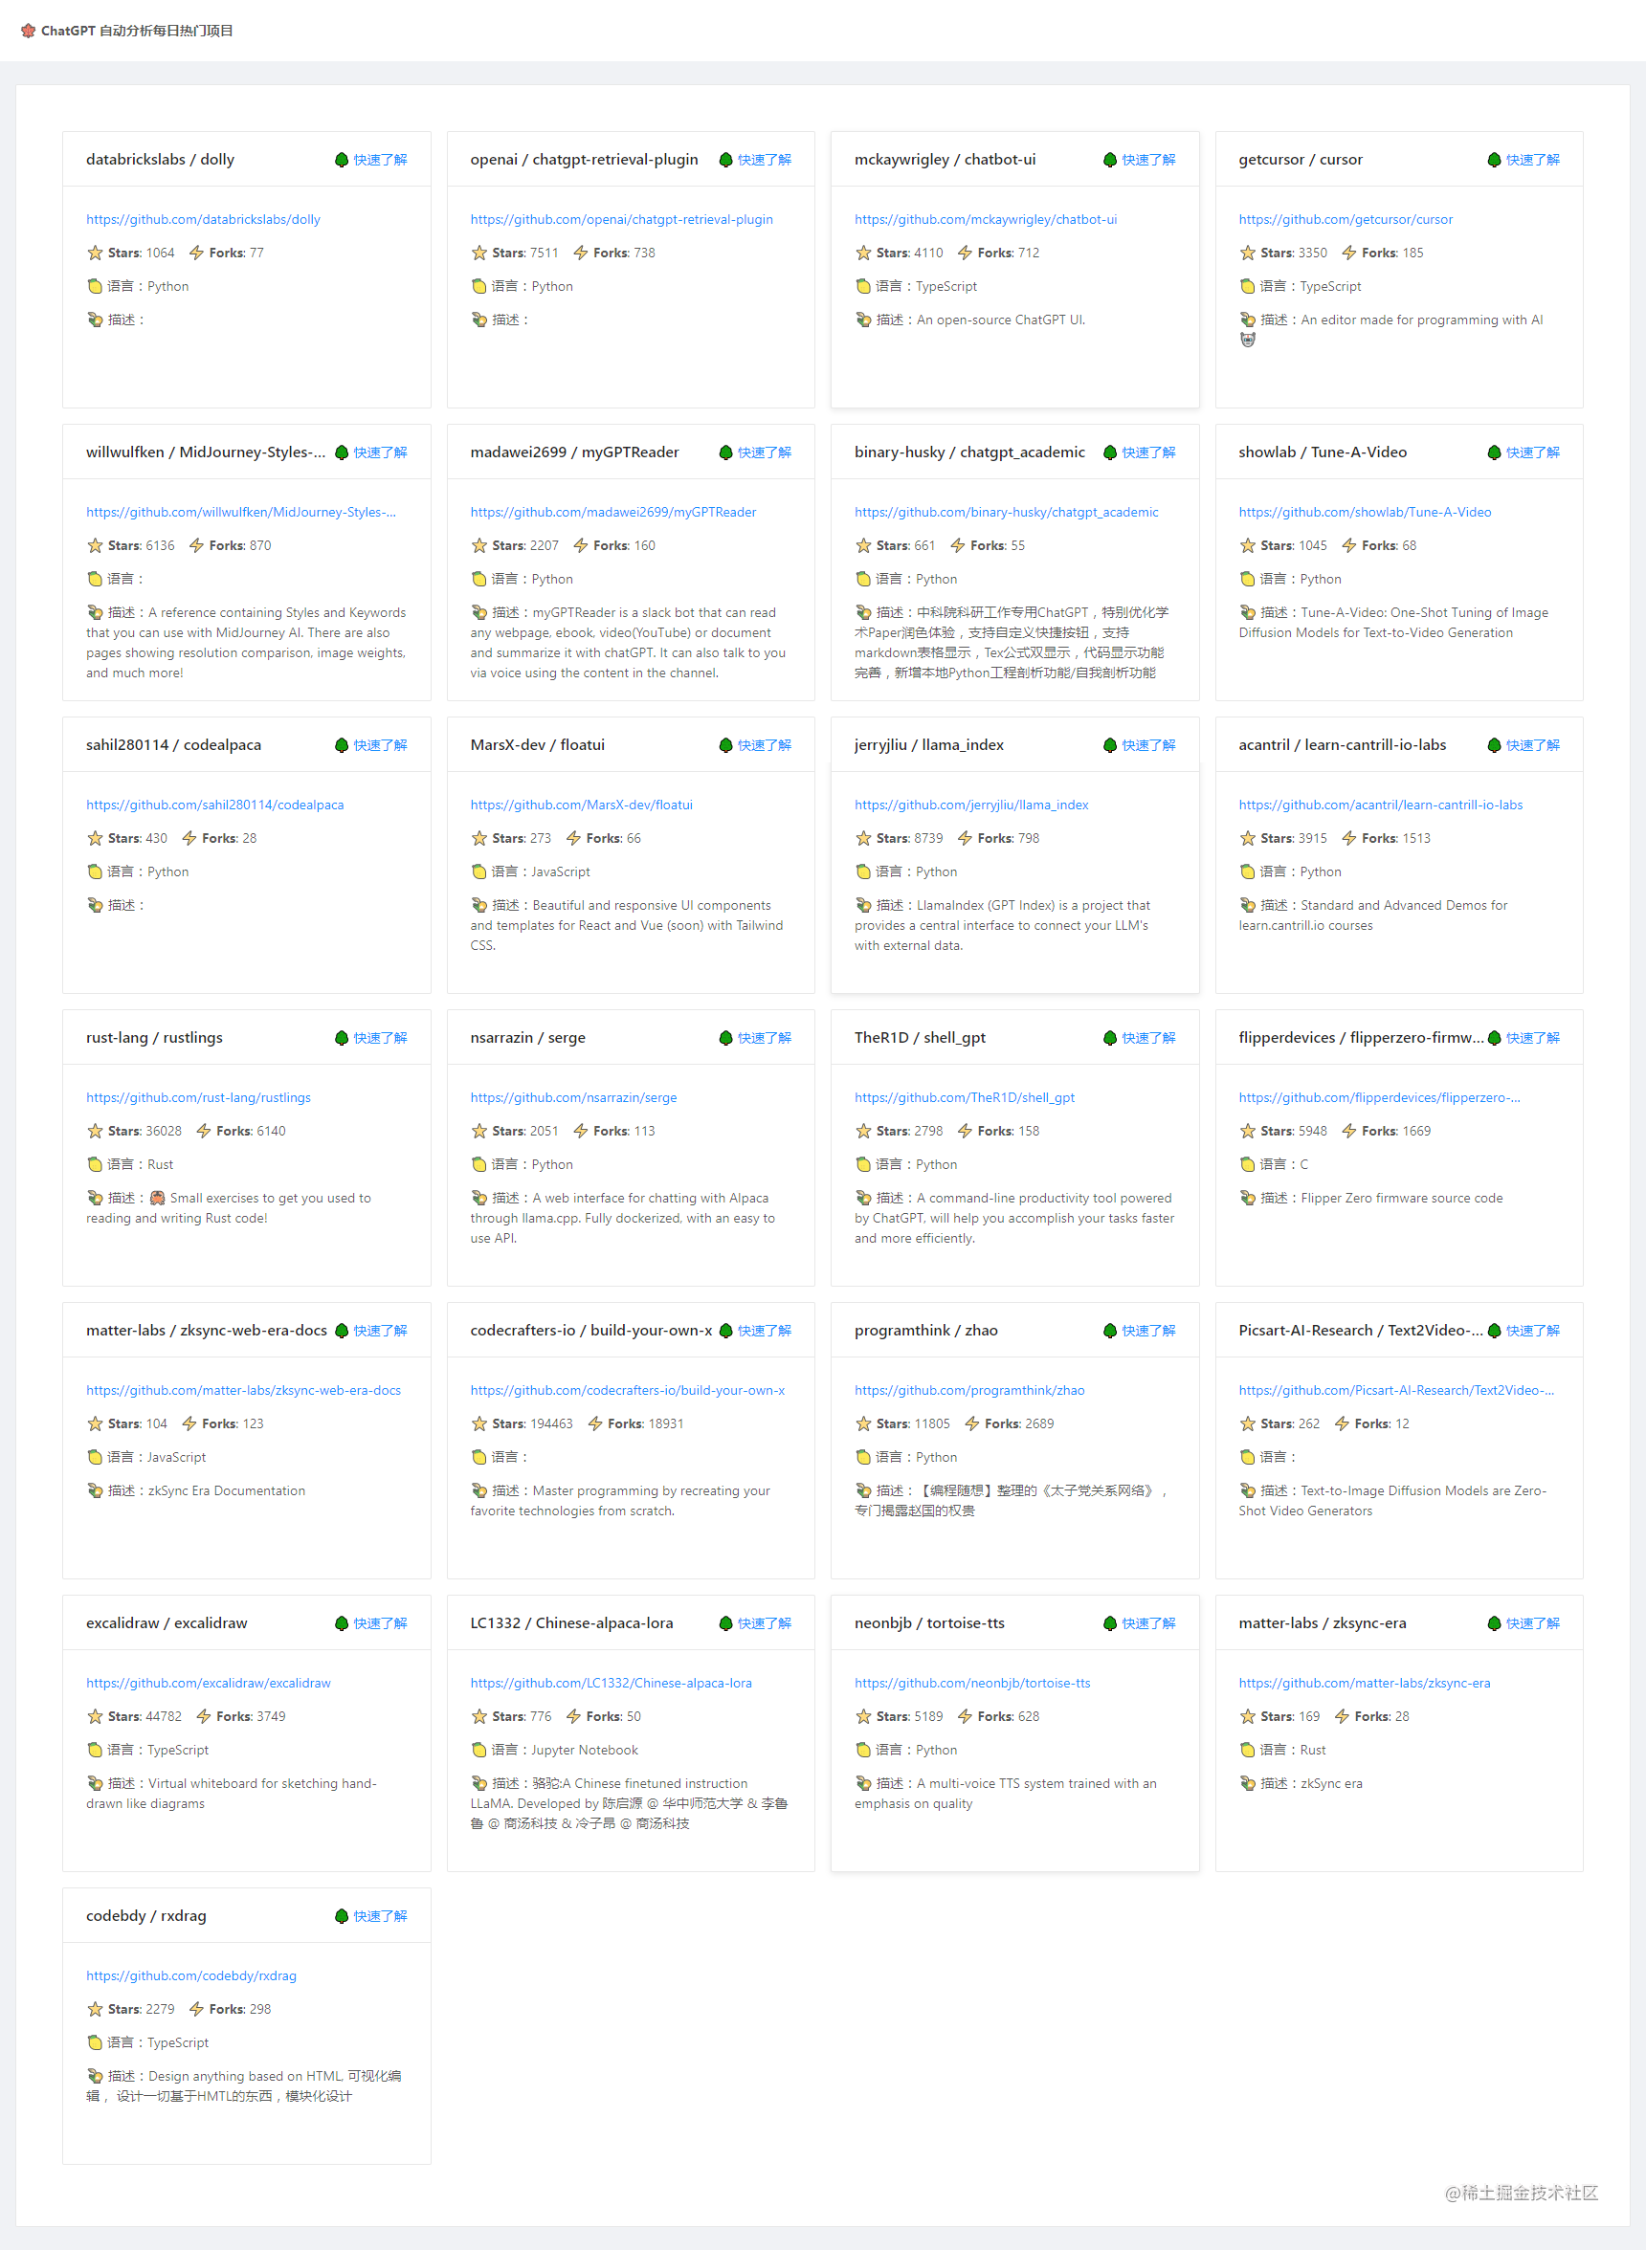Viewport: 1646px width, 2250px height.
Task: Click 快速了解 on the getcursor cursor card
Action: coord(1533,161)
